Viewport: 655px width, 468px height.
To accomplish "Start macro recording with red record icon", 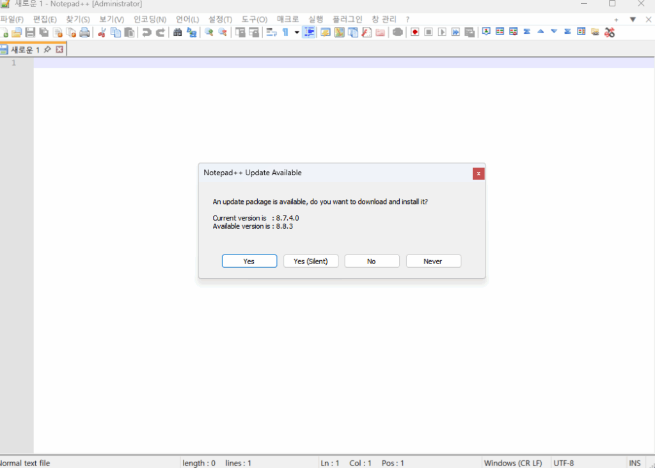I will pyautogui.click(x=414, y=32).
